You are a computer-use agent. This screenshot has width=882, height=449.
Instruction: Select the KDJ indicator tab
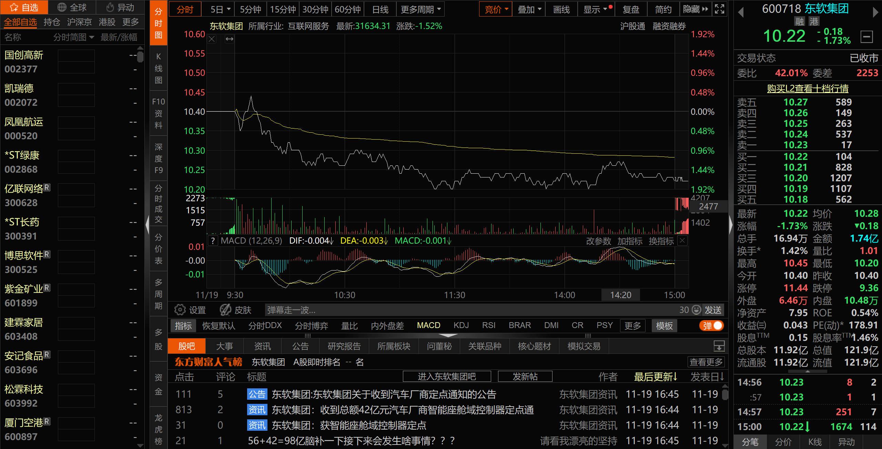point(461,326)
